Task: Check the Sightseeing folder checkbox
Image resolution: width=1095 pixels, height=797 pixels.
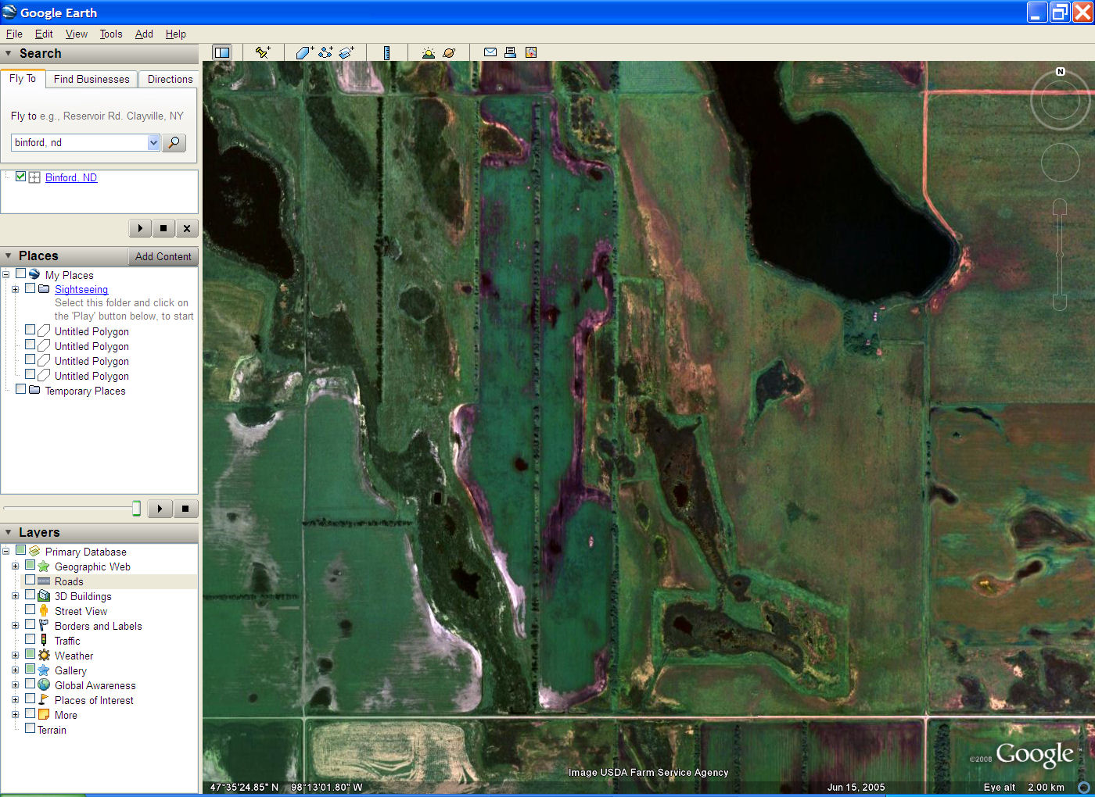Action: [x=30, y=288]
